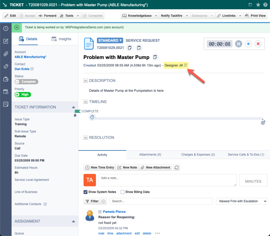Viewport: 270px width, 236px height.
Task: Refresh the activity feed
Action: click(177, 167)
